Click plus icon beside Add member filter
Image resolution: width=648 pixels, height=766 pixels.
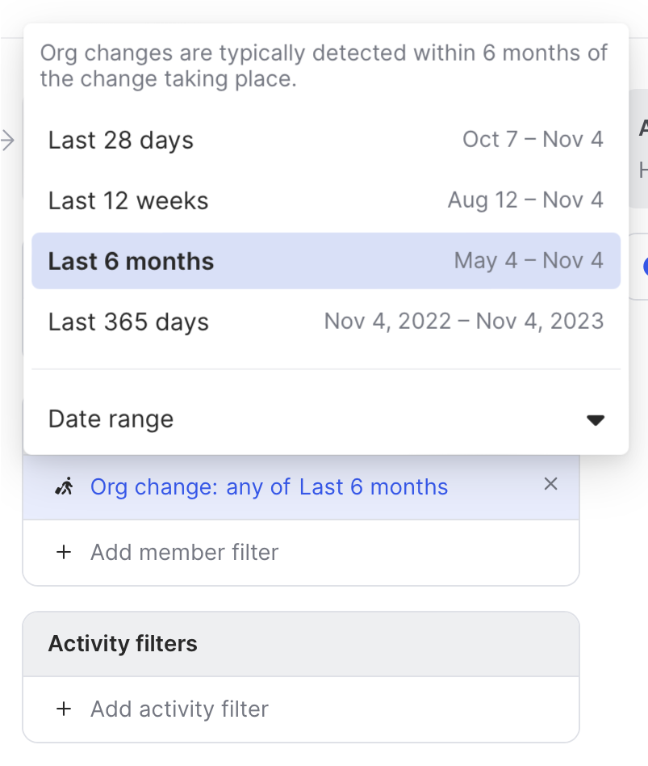[64, 553]
